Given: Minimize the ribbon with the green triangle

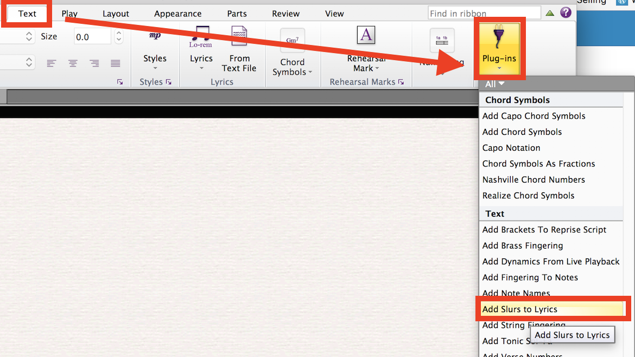Looking at the screenshot, I should click(550, 12).
